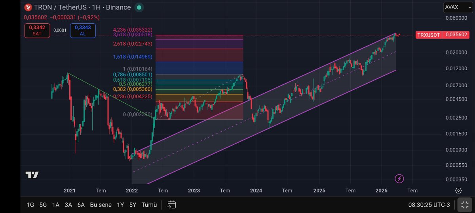Open the go-to-date calendar icon
The image size is (475, 213).
pos(171,205)
